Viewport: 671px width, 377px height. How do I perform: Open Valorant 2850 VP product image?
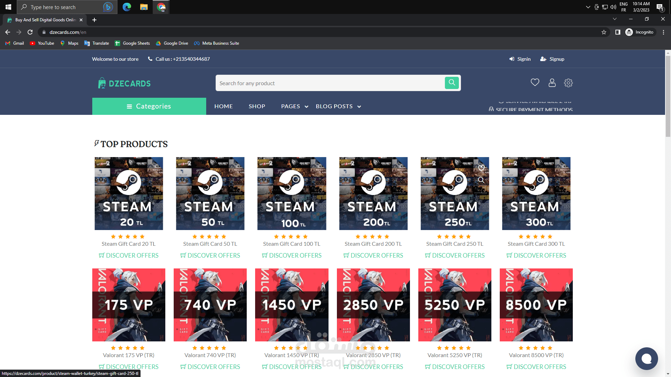tap(373, 305)
